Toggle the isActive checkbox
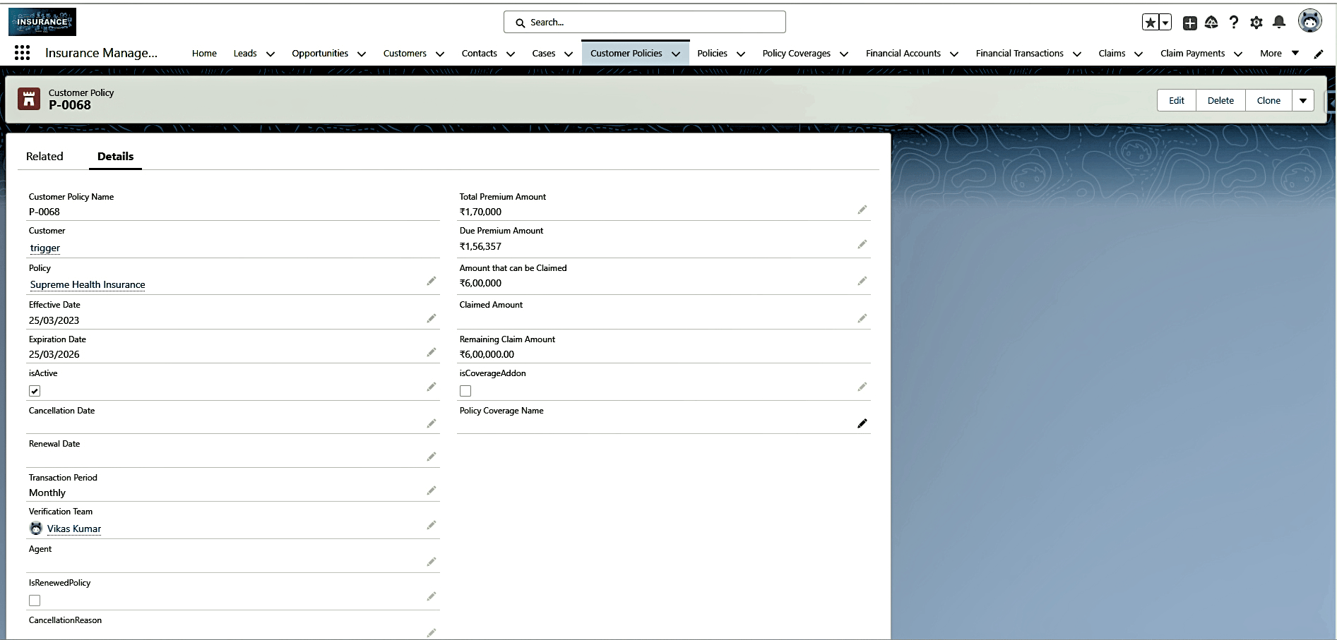This screenshot has height=640, width=1337. click(x=35, y=391)
